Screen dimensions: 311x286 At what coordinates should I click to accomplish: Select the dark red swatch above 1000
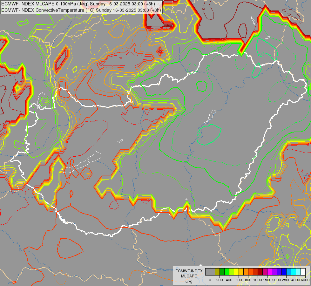coord(260,272)
